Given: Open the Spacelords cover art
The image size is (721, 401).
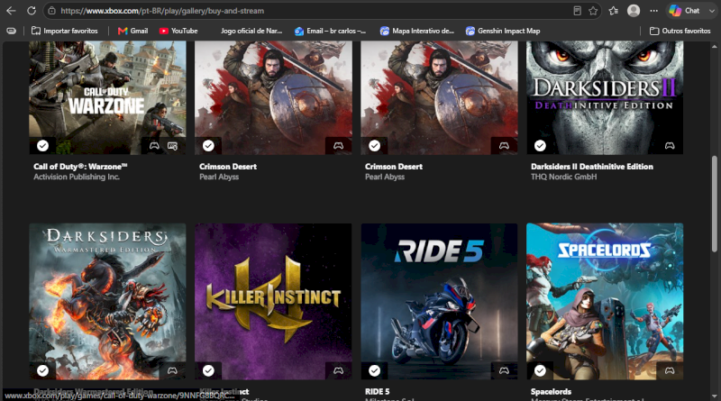Looking at the screenshot, I should [605, 301].
